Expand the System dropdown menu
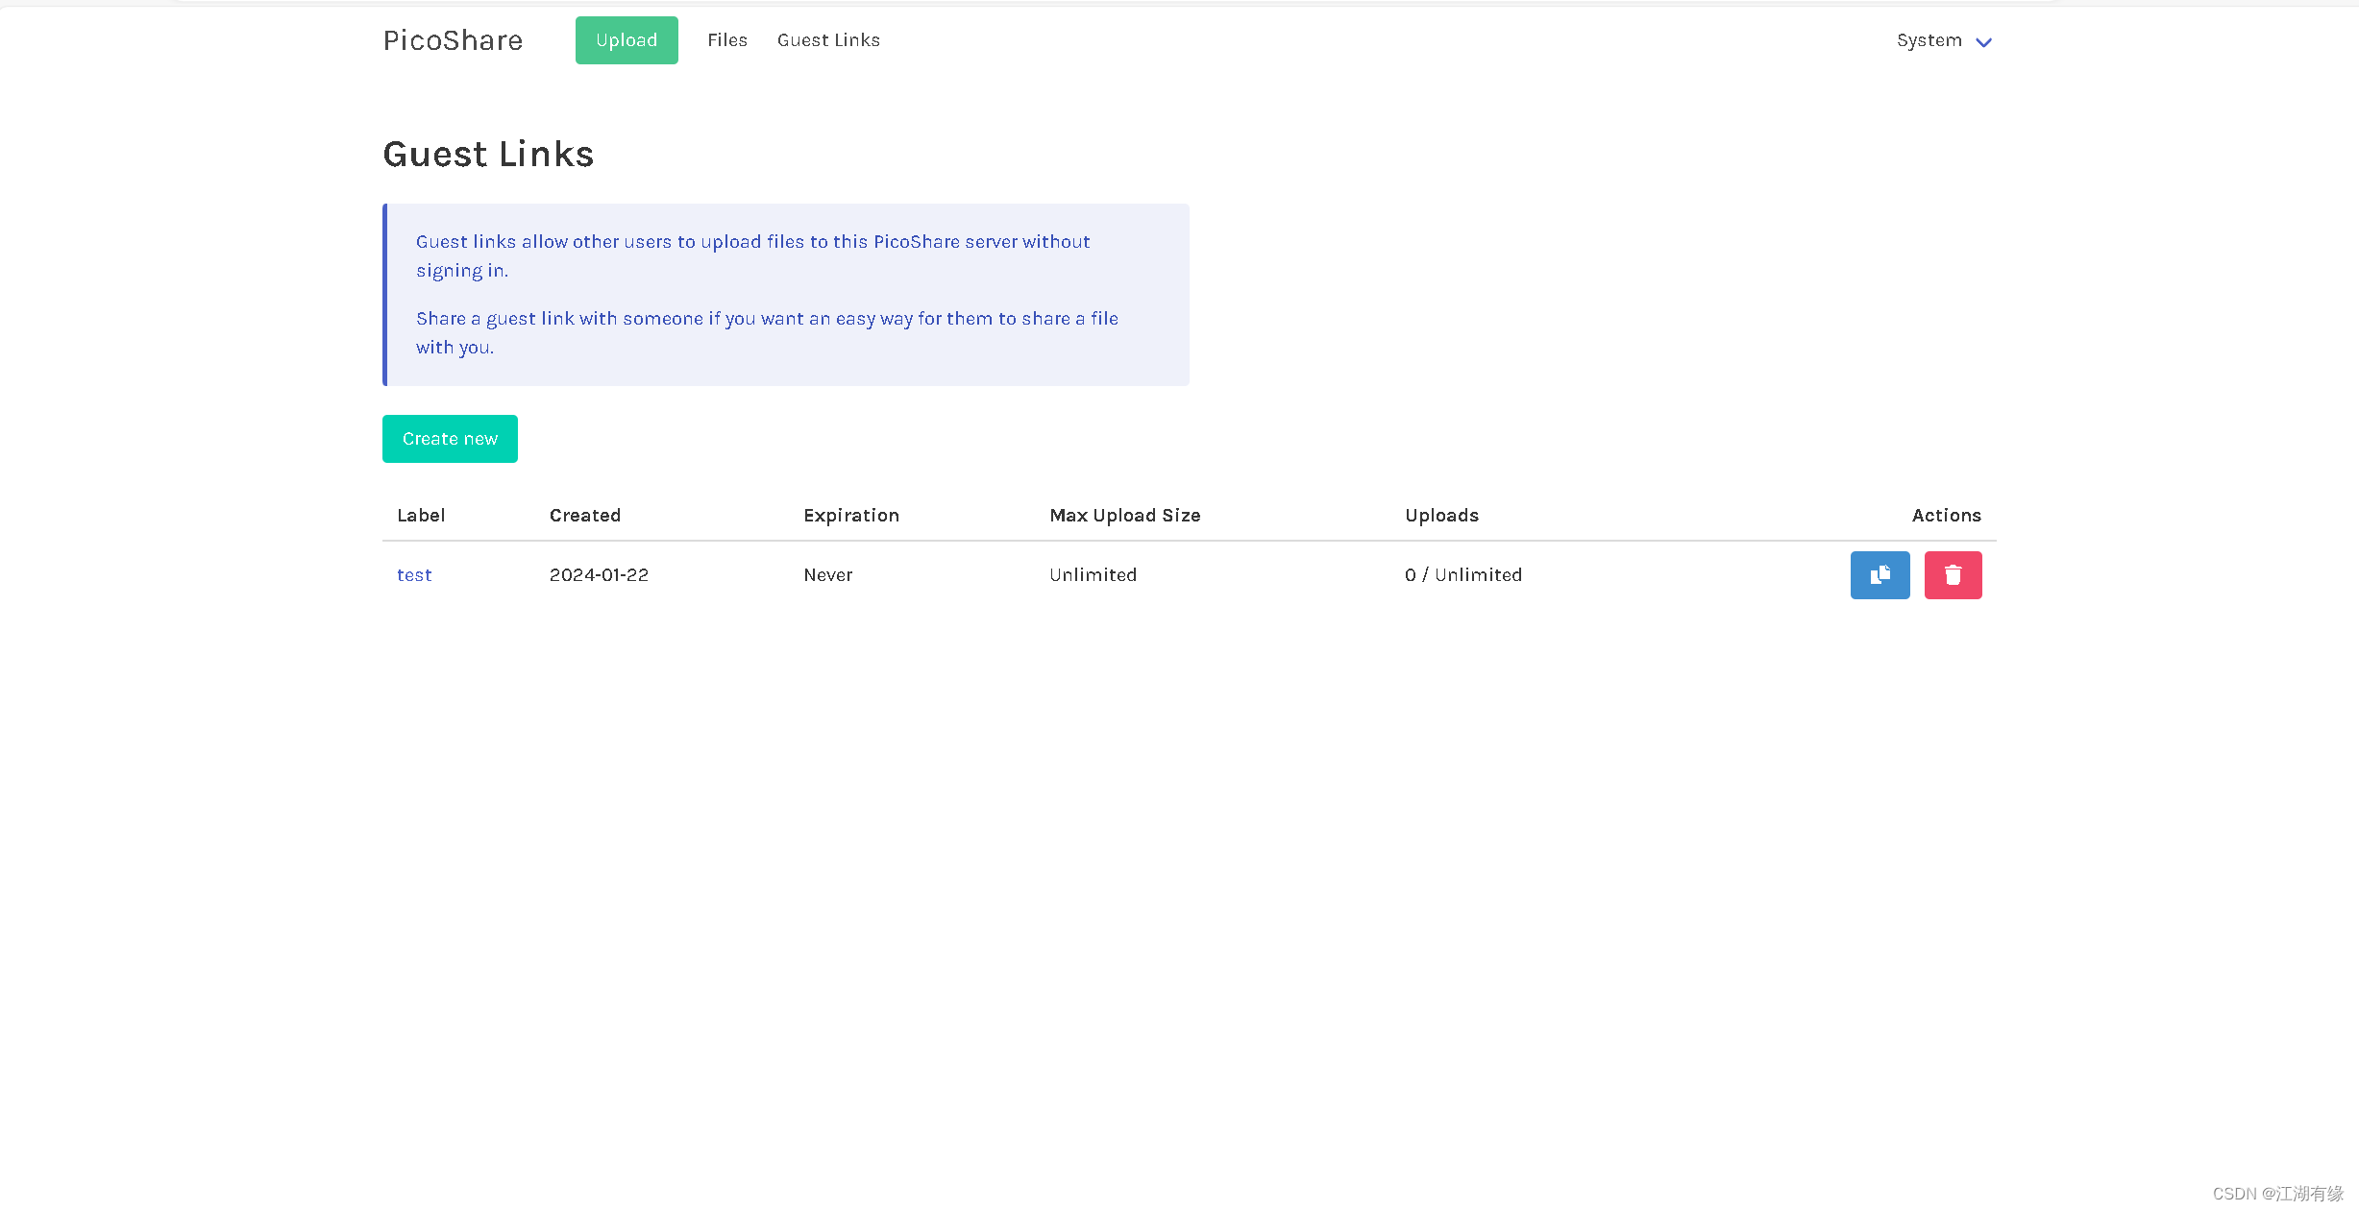This screenshot has width=2359, height=1211. (1943, 40)
